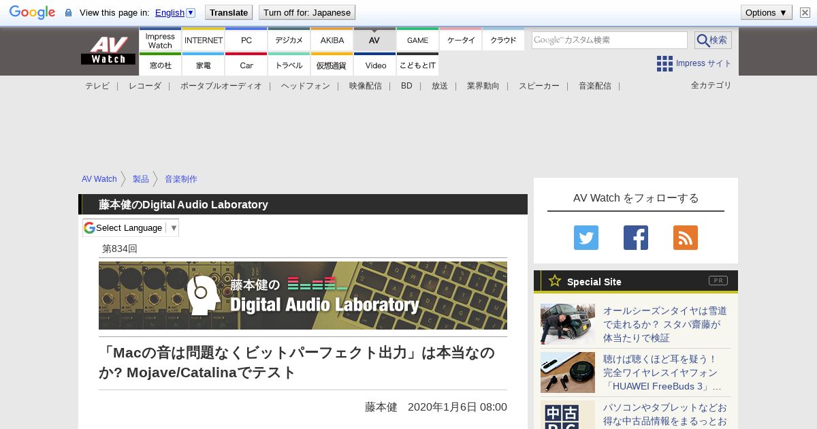The image size is (817, 429).
Task: Open the オールシーズンタイヤは雪道で走れるか article link
Action: (x=665, y=324)
